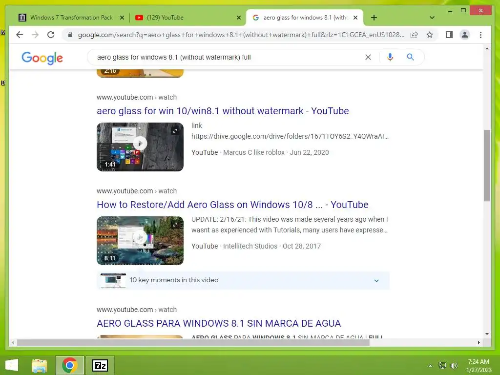The image size is (500, 375).
Task: Click the scroll right arrow
Action: (x=479, y=342)
